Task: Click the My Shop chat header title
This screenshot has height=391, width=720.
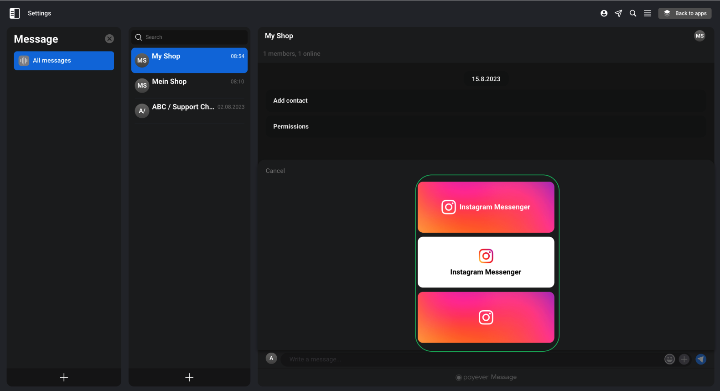Action: tap(279, 36)
